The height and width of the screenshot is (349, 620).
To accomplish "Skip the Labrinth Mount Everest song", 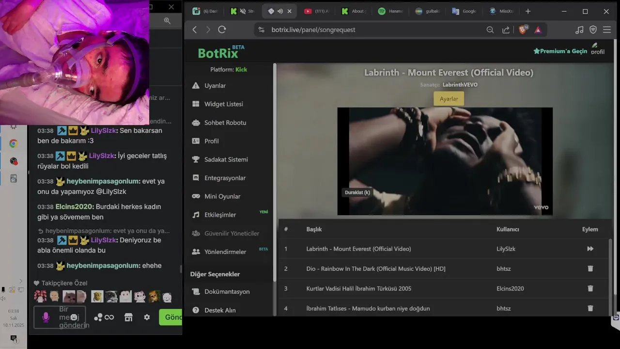I will tap(590, 249).
